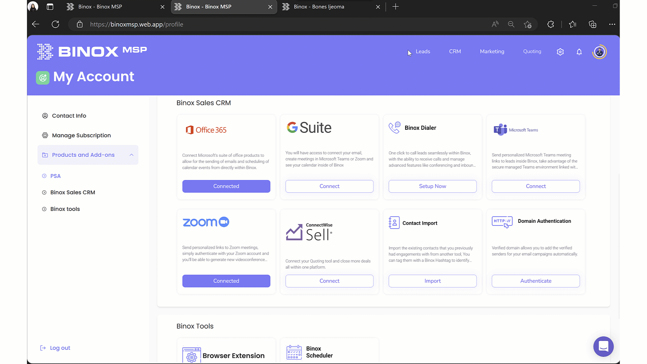Click the Zoom logo
Screen dimensions: 647x364
tap(206, 222)
